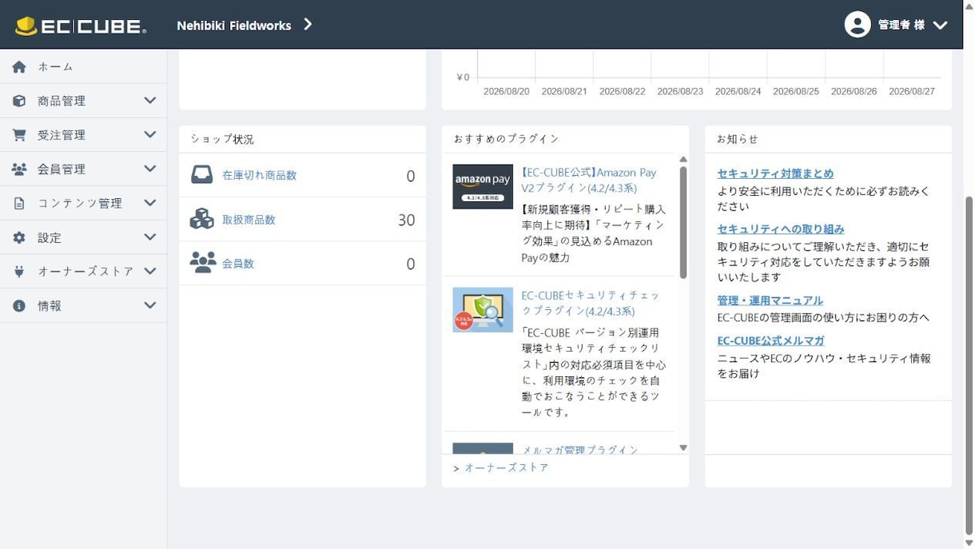Open the 会員数 link
The image size is (975, 549).
[x=238, y=264]
